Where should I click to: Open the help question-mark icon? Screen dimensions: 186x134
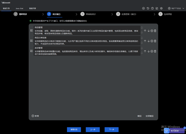tap(152, 8)
